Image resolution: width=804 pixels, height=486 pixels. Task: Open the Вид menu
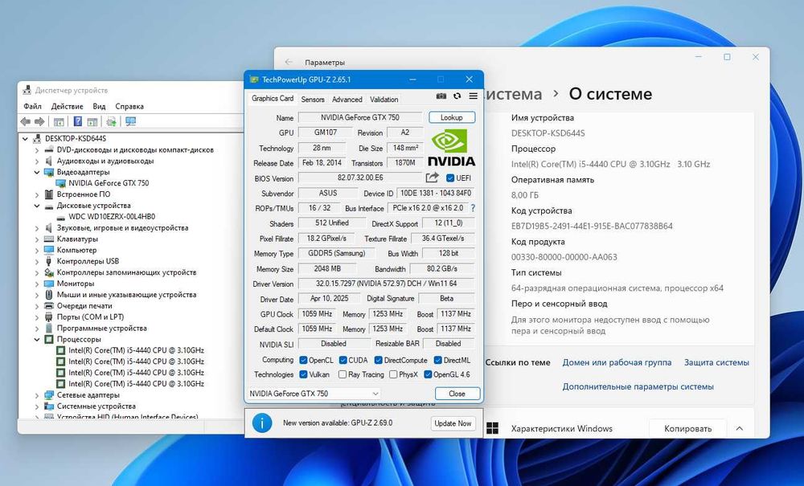pyautogui.click(x=99, y=106)
